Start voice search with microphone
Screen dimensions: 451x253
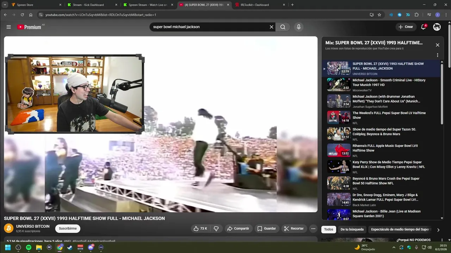(x=299, y=27)
